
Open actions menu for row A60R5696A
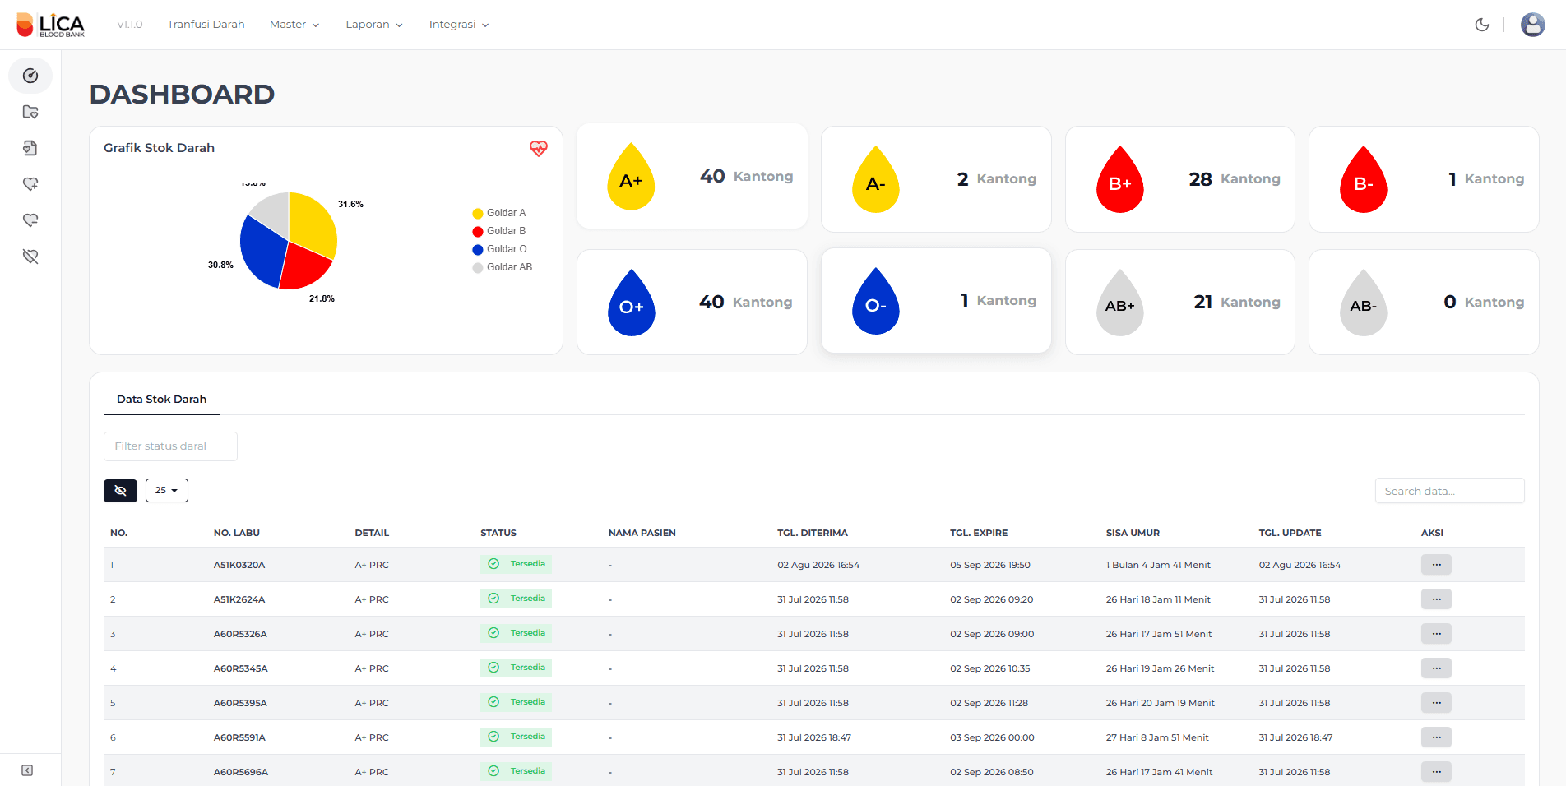click(x=1436, y=772)
